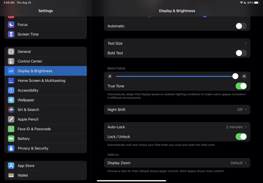The width and height of the screenshot is (263, 183).
Task: Open Privacy & Security settings
Action: (33, 148)
